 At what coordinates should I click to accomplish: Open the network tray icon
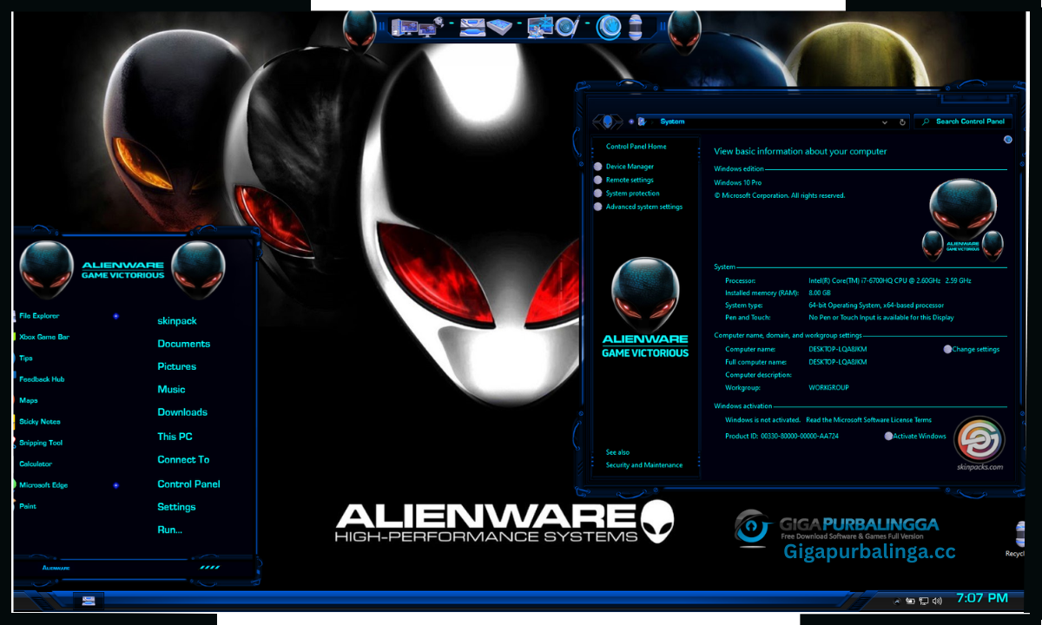coord(924,601)
